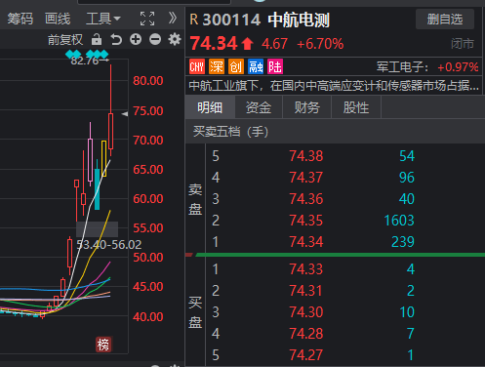Click the R margin indicator before stock code
Screen dimensions: 485x367
[x=194, y=20]
